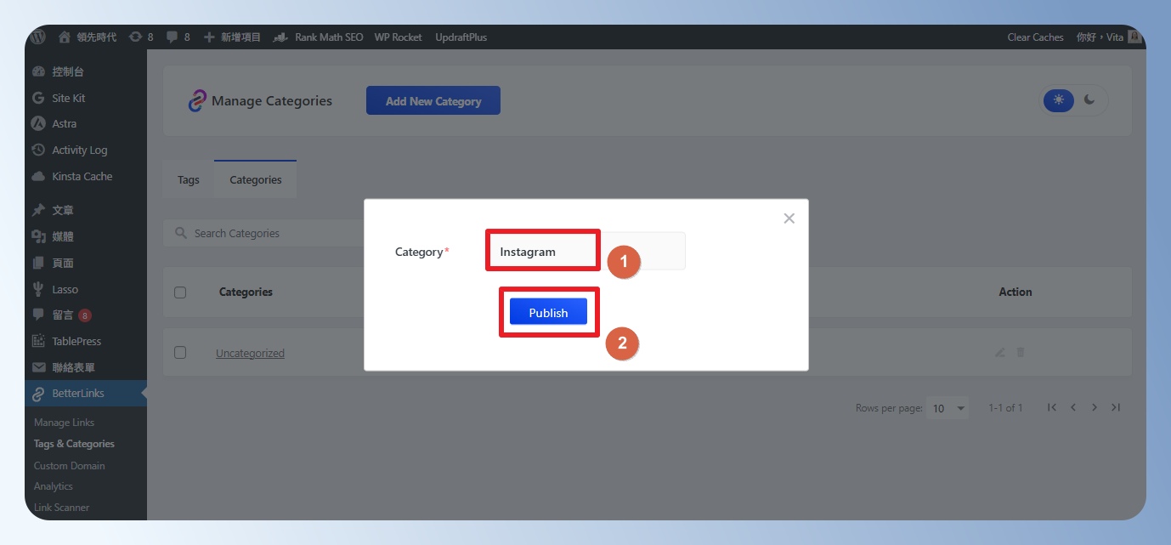Open the Rank Math SEO menu

[x=319, y=37]
